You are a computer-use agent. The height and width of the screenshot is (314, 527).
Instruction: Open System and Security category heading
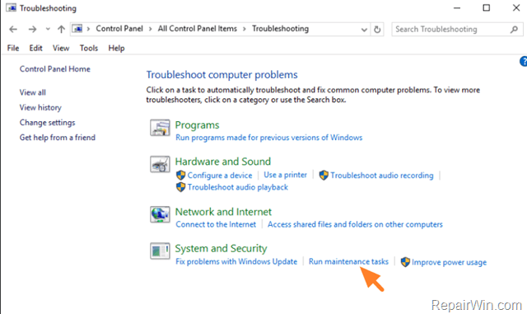(x=221, y=248)
